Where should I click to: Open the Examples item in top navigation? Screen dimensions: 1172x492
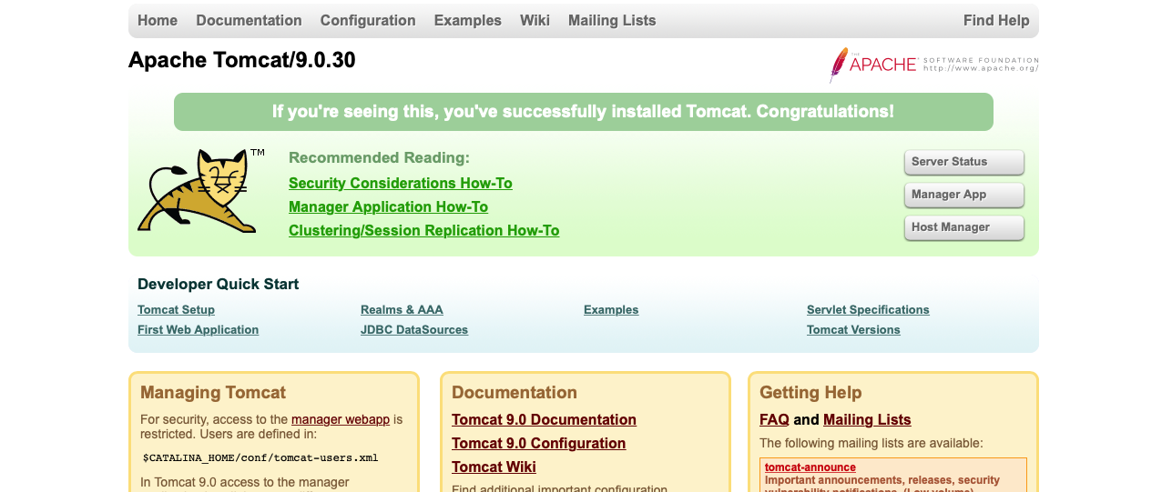pos(468,20)
